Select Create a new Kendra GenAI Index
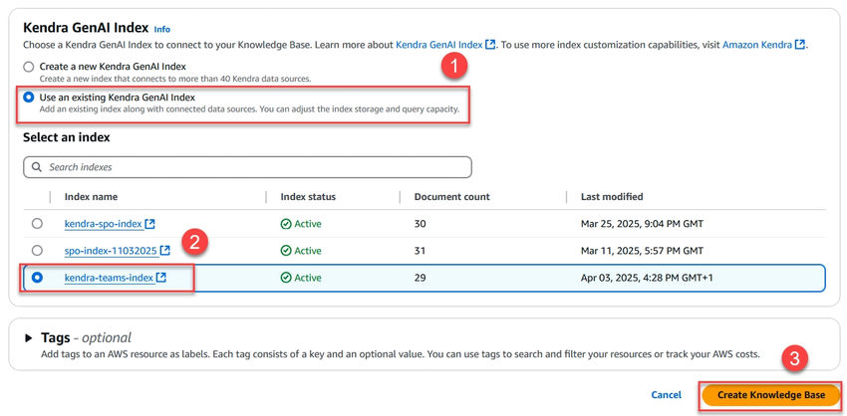This screenshot has width=847, height=416. tap(28, 67)
